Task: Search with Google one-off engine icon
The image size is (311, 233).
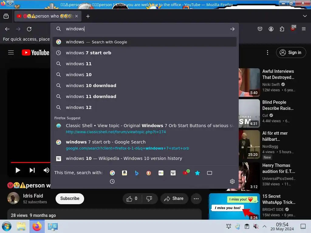Action: 112,173
